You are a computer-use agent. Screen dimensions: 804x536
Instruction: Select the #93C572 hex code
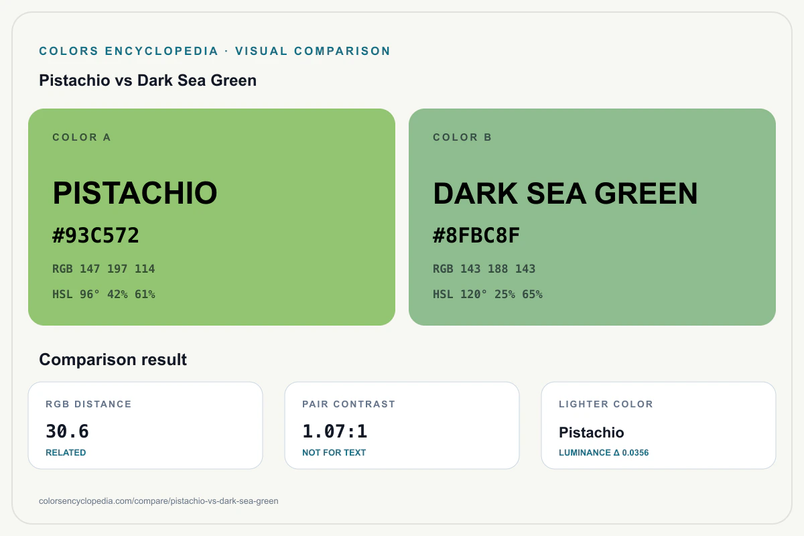pyautogui.click(x=96, y=236)
